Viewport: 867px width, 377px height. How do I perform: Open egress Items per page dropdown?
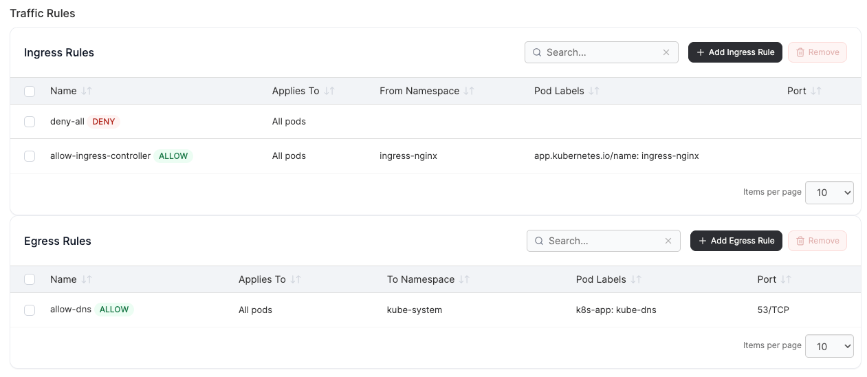coord(829,347)
